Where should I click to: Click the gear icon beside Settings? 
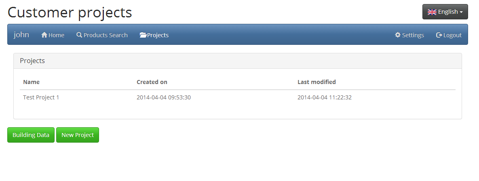click(x=397, y=35)
